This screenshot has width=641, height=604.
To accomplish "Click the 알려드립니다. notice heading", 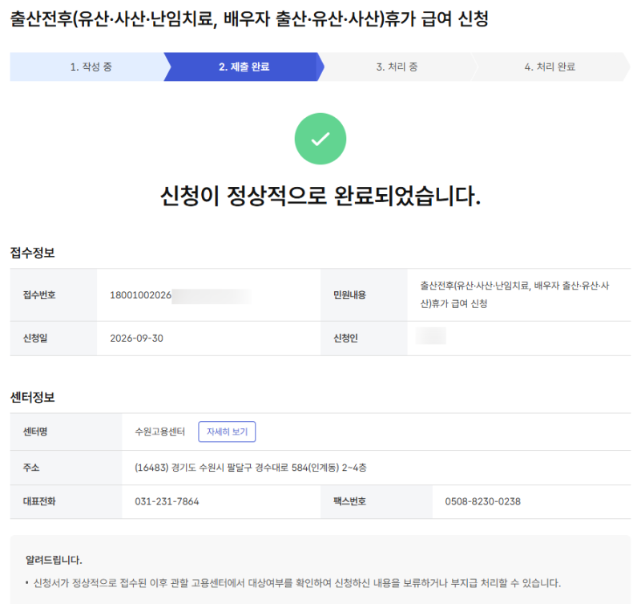I will click(x=54, y=560).
